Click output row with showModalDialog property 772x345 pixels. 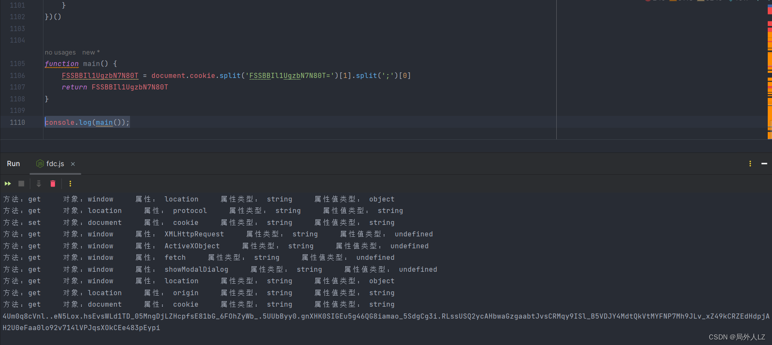click(x=220, y=270)
